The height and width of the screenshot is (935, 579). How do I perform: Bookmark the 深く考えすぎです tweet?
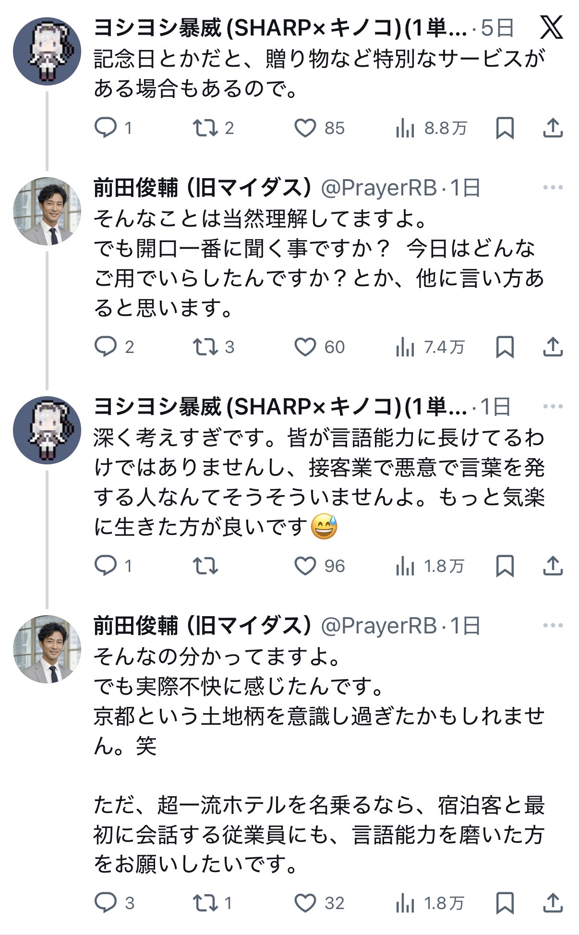click(x=505, y=566)
